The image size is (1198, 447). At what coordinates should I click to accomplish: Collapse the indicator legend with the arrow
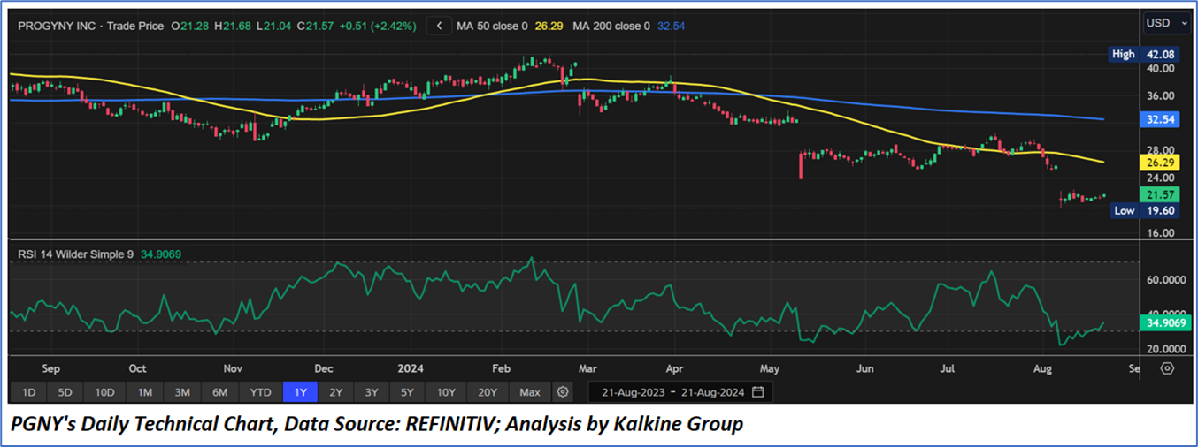(x=438, y=27)
